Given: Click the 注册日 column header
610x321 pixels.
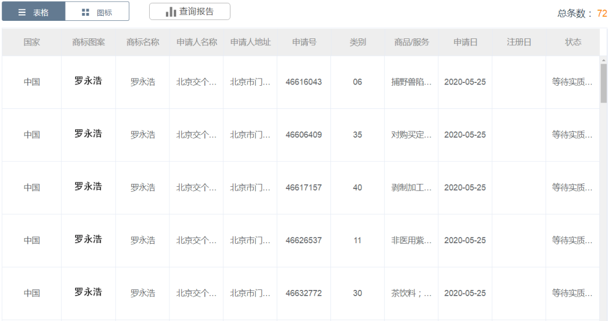Looking at the screenshot, I should [x=518, y=42].
